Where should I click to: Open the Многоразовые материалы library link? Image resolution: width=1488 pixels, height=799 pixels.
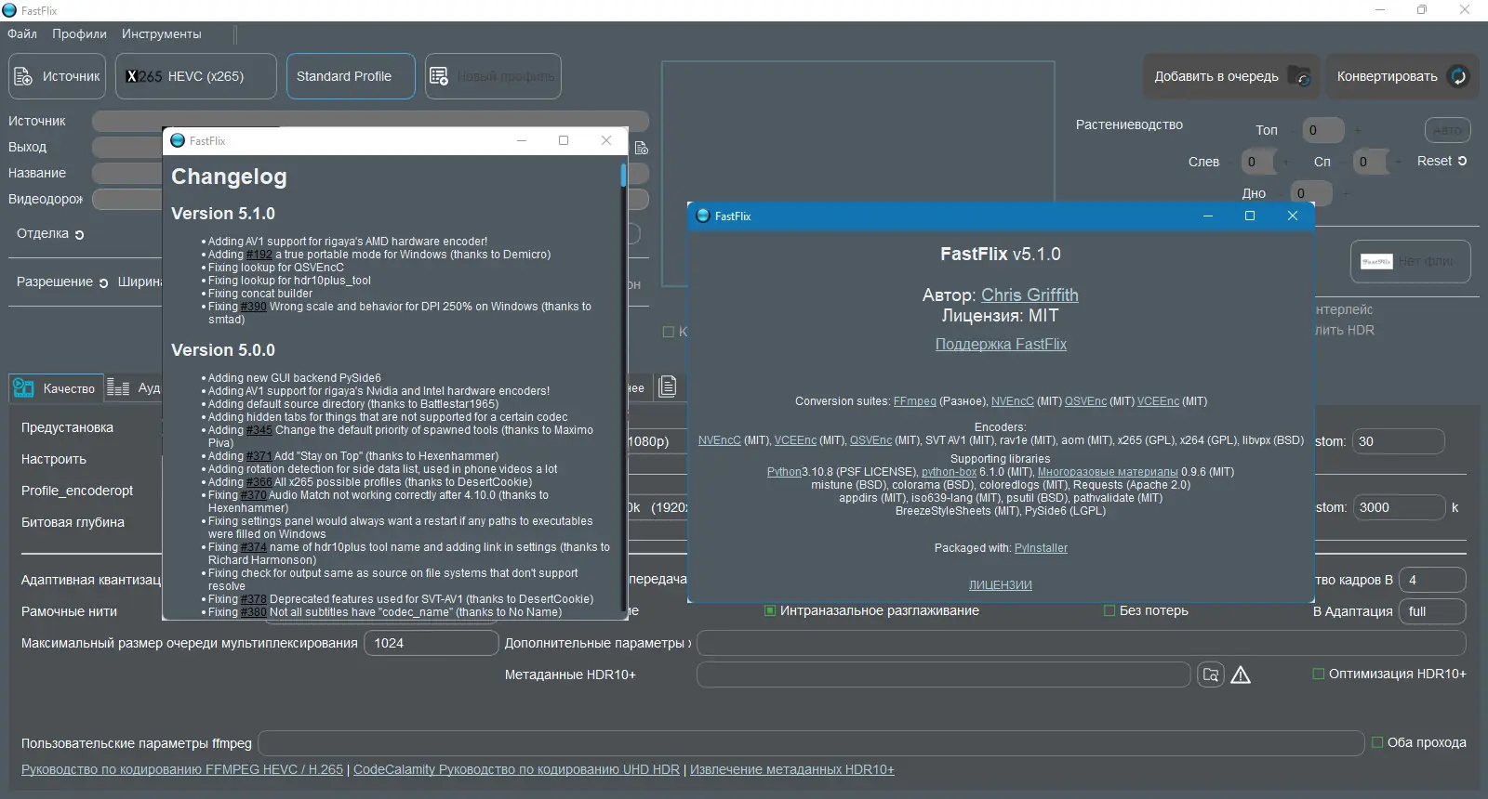point(1108,472)
